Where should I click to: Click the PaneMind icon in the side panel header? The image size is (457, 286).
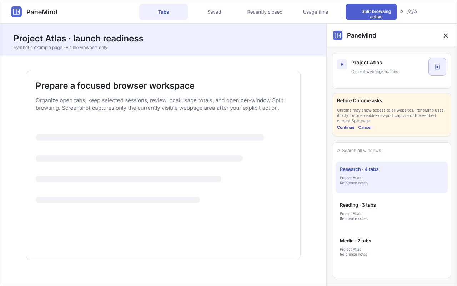[338, 35]
